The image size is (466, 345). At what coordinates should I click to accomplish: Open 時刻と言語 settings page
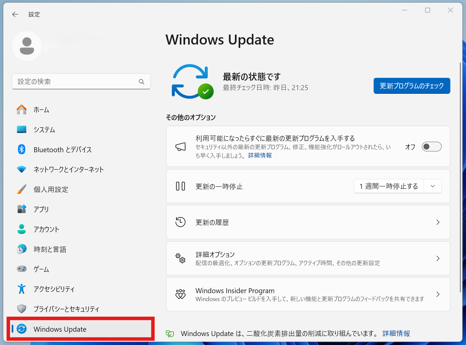[x=81, y=249]
